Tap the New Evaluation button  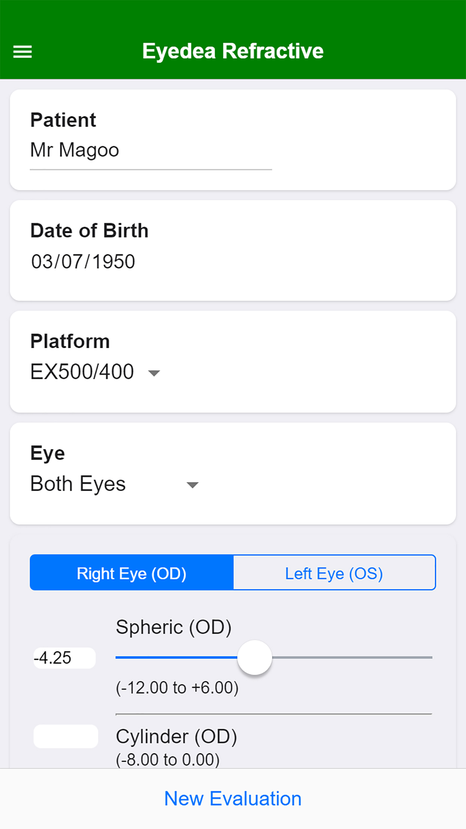[x=233, y=798]
